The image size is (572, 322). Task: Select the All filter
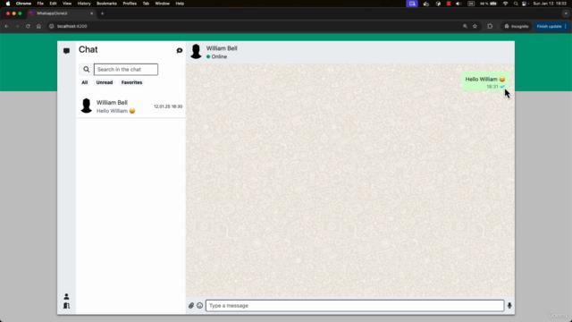coord(85,82)
